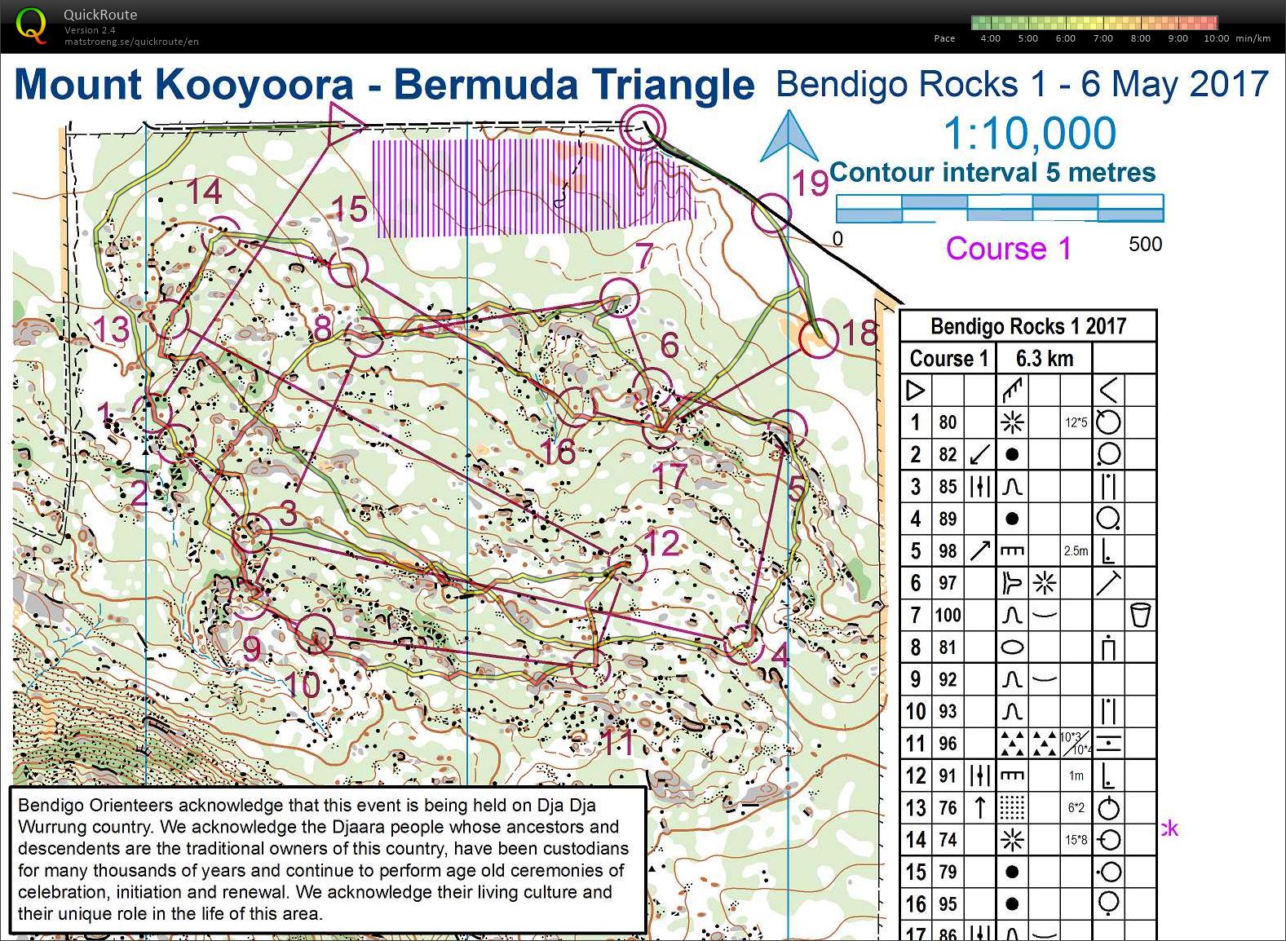
Task: Open the matstroeng.se/quickroute/en link
Action: (131, 42)
